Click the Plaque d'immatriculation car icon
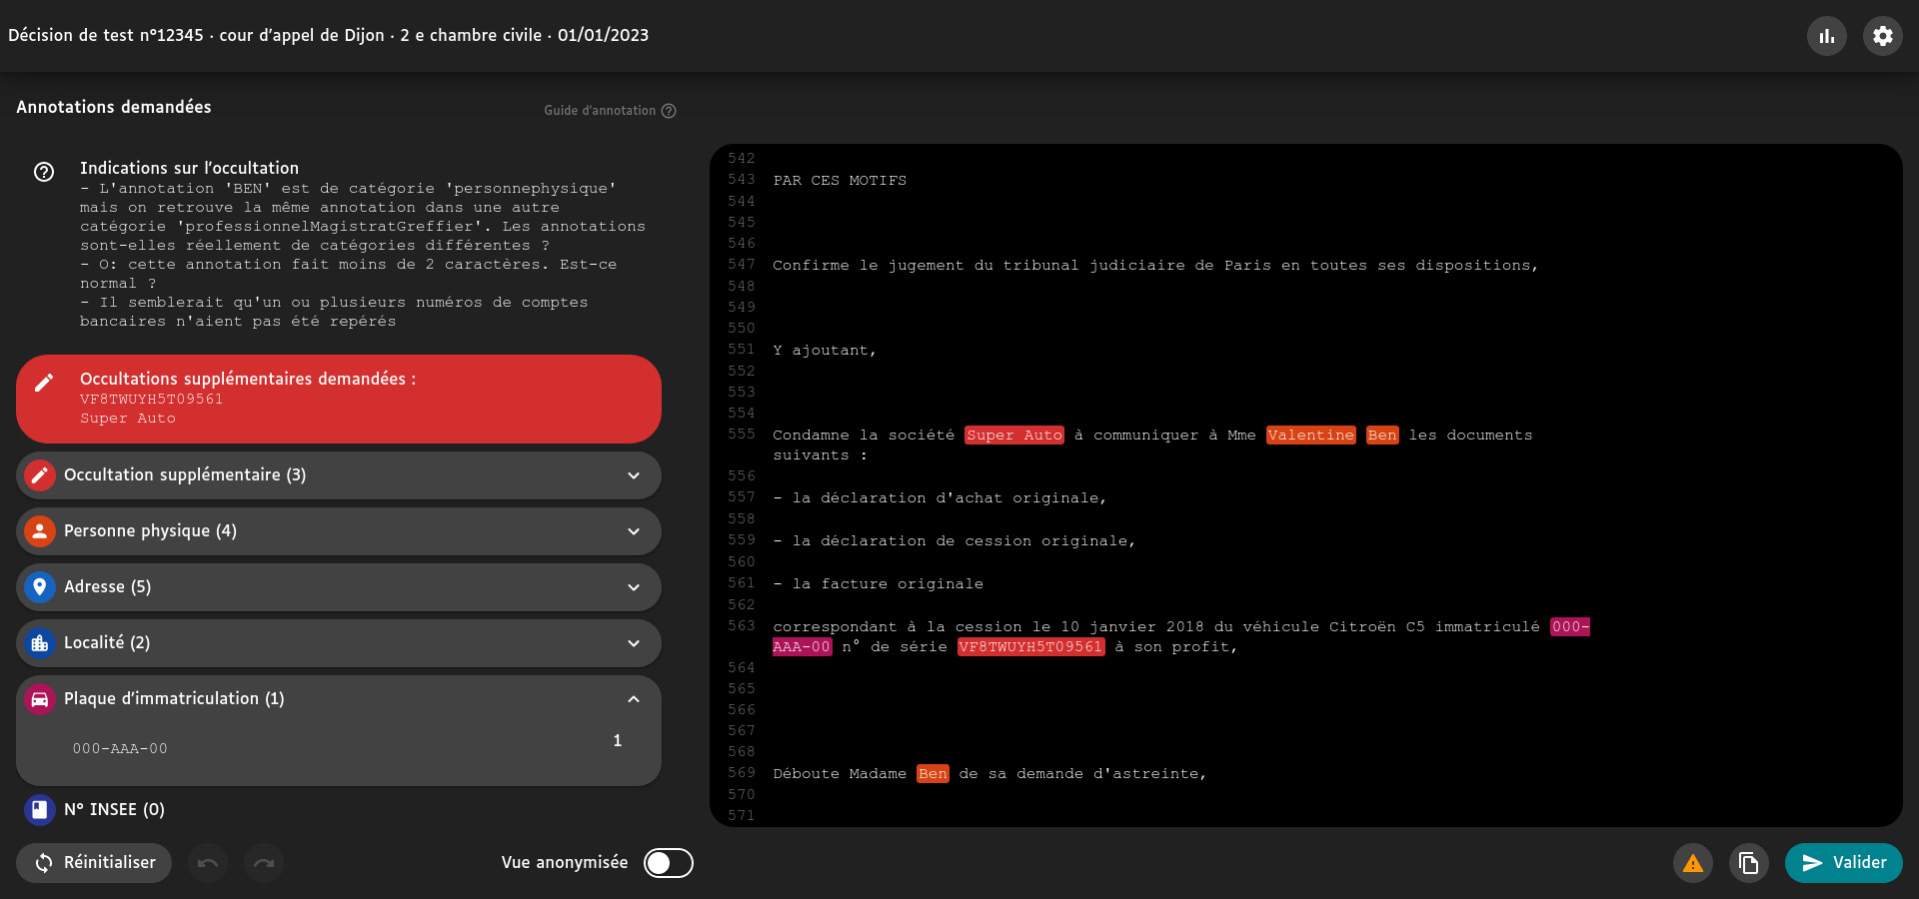Viewport: 1919px width, 899px height. (40, 699)
